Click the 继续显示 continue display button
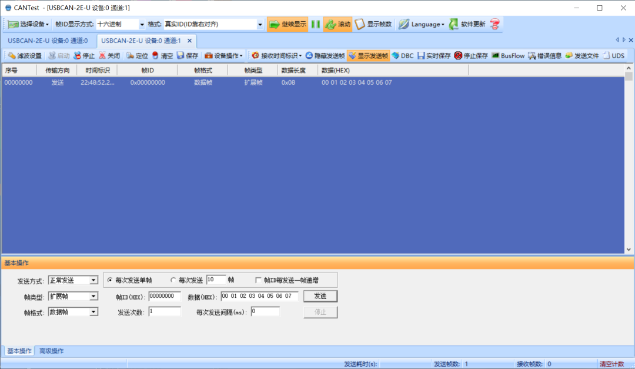Screen dimensions: 635x369 (x=288, y=24)
